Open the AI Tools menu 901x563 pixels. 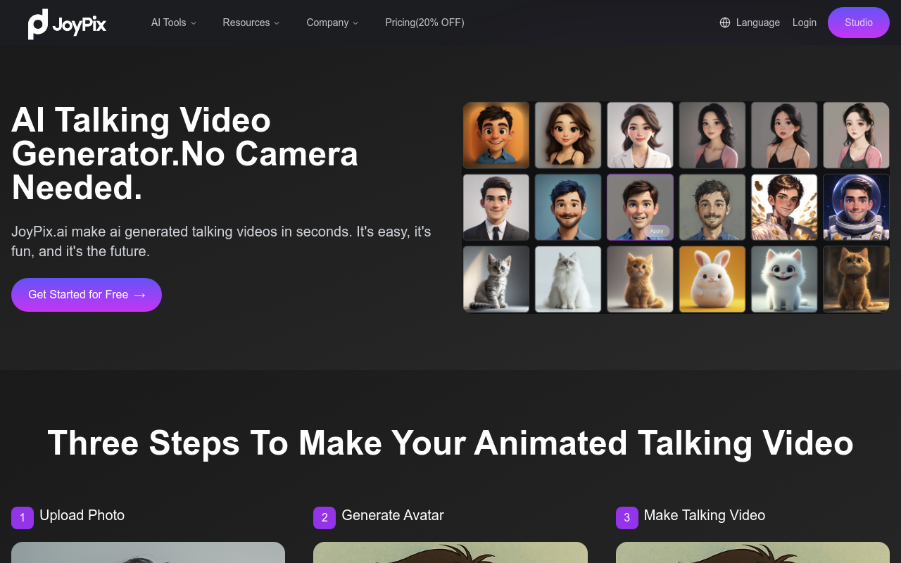point(174,23)
